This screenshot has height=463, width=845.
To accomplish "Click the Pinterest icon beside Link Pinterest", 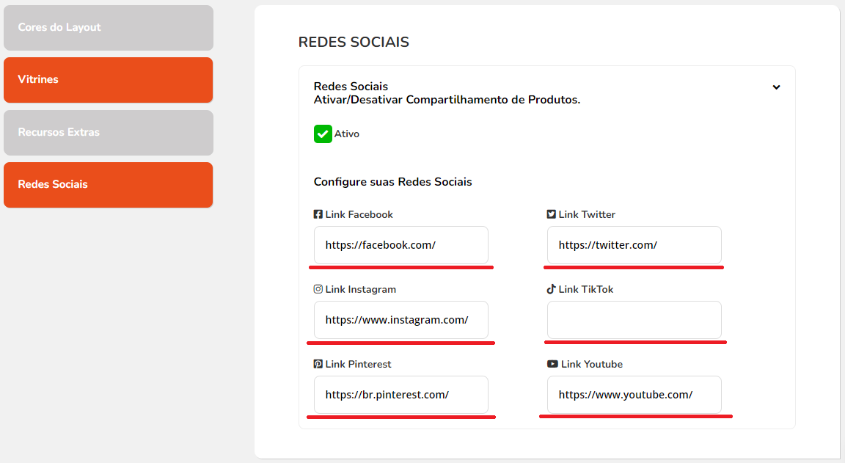I will pos(318,365).
